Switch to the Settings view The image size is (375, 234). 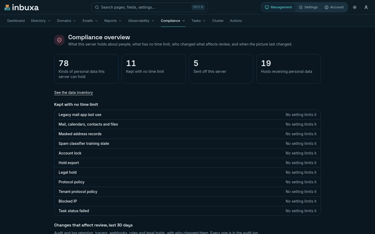coord(308,7)
